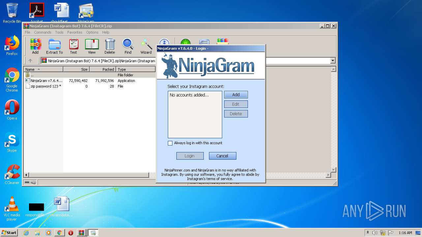This screenshot has width=422, height=237.
Task: Click the Find magnifier icon in WinRAR
Action: (128, 46)
